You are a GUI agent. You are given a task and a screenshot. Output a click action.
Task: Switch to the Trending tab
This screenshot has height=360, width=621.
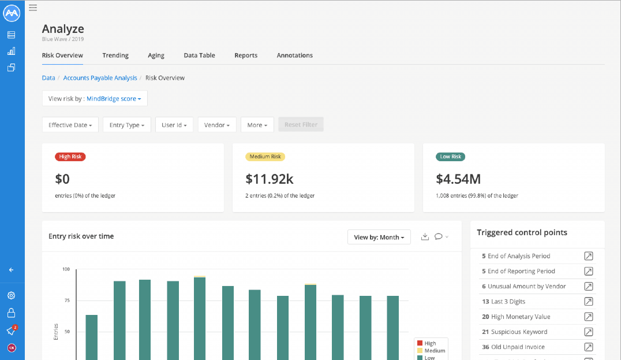point(115,55)
